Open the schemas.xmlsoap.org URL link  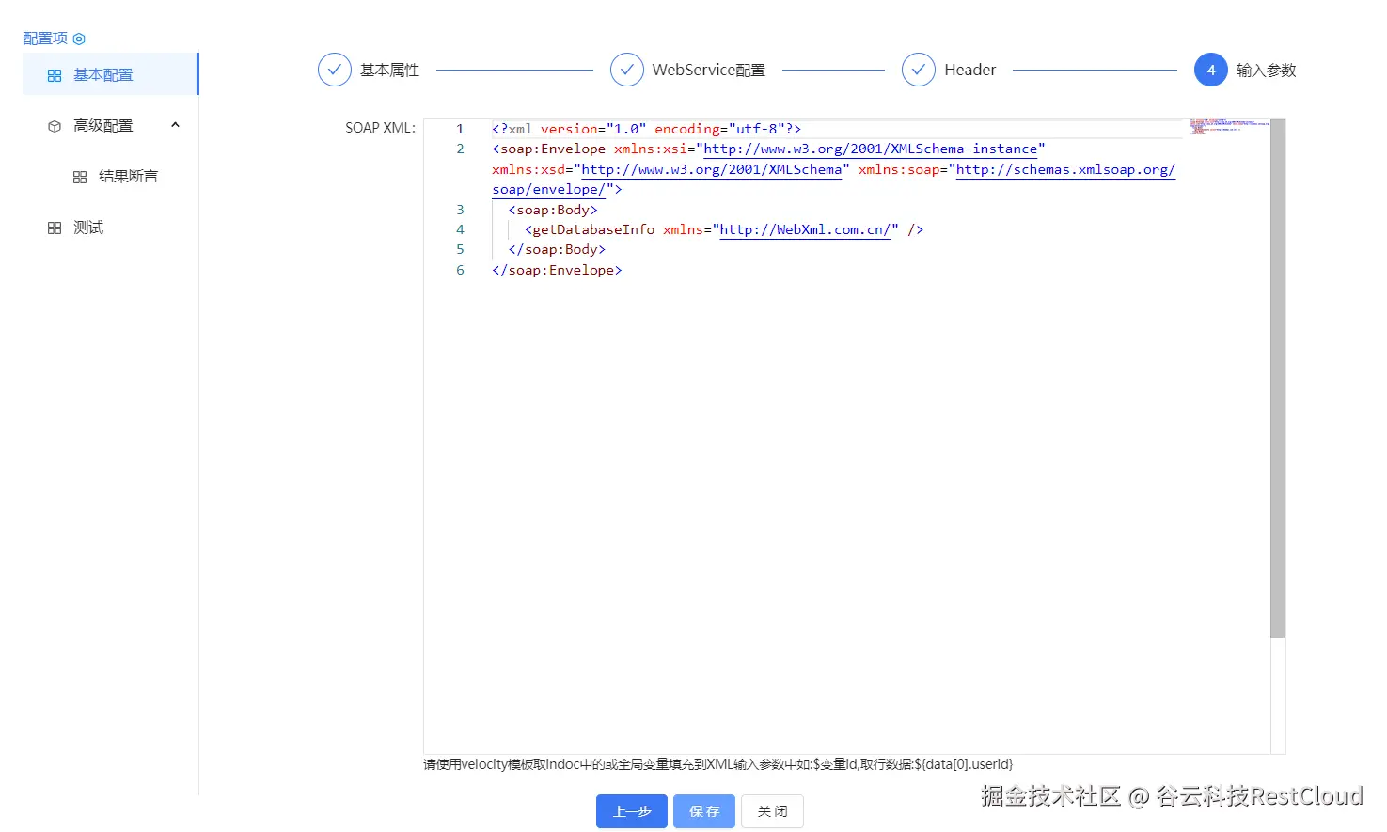tap(1065, 170)
